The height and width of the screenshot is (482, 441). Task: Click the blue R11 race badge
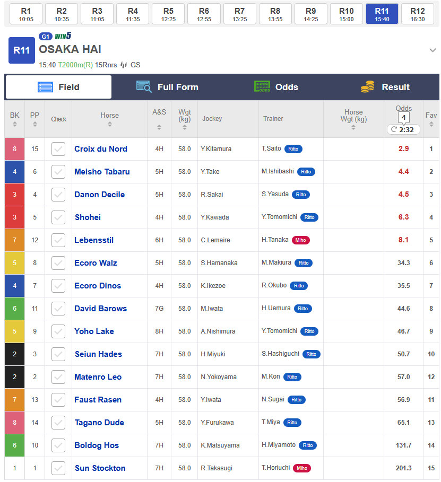(x=22, y=50)
